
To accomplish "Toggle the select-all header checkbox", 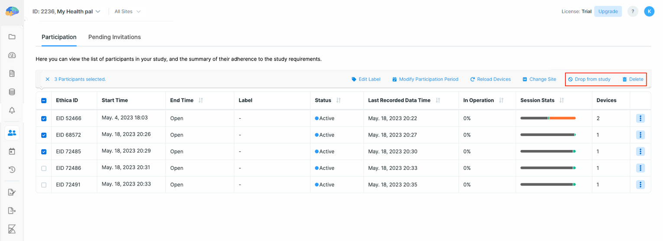I will (x=44, y=101).
